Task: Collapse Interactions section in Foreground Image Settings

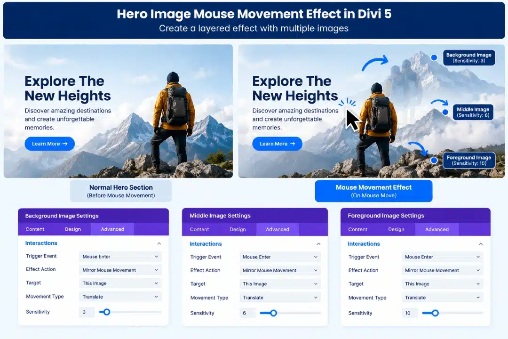Action: point(481,244)
